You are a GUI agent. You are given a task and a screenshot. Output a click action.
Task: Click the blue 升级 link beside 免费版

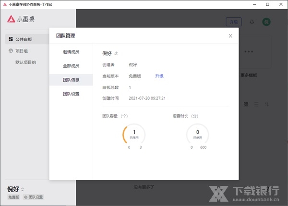pyautogui.click(x=159, y=76)
